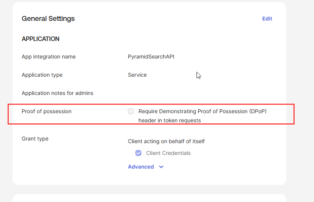Click the Application notes for admins label
This screenshot has height=202, width=314.
[x=57, y=93]
